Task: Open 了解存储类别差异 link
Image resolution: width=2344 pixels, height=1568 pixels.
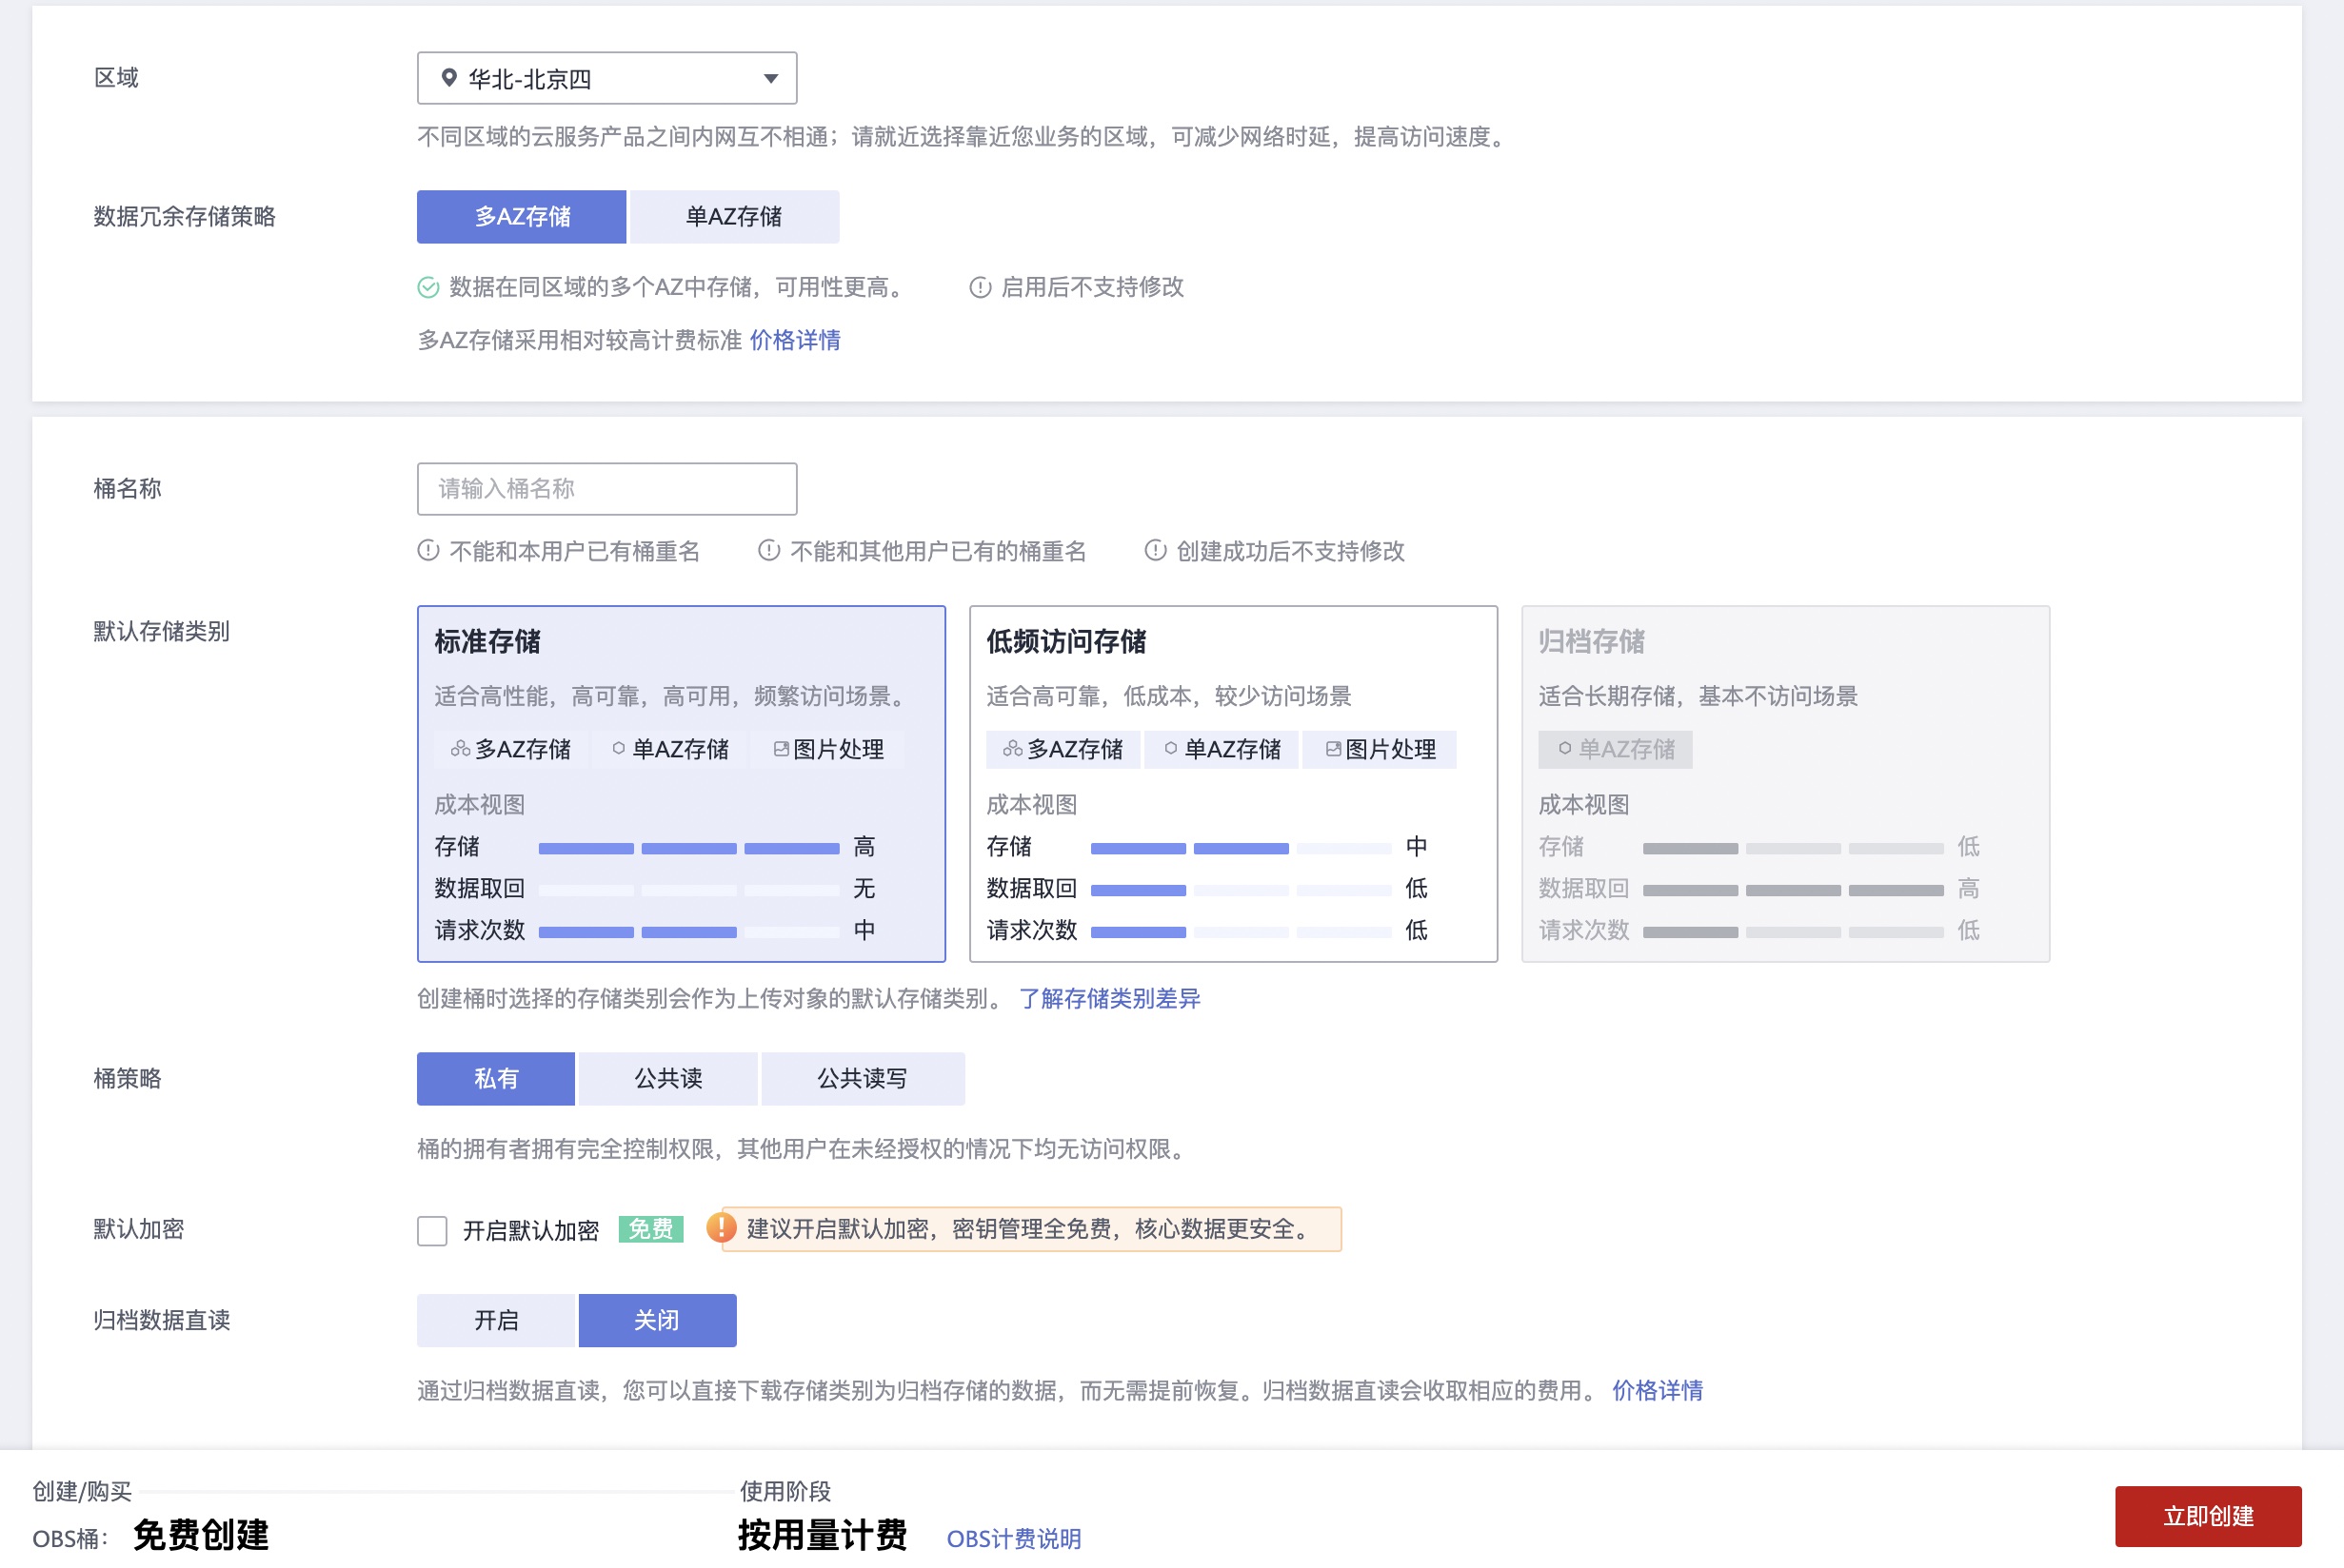Action: 1108,998
